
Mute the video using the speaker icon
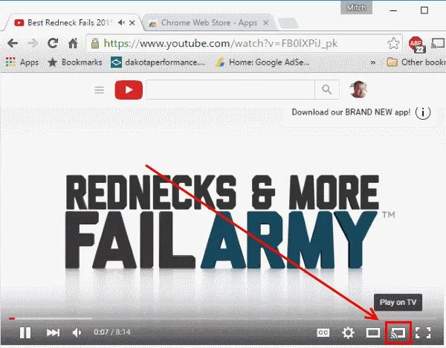pos(77,332)
